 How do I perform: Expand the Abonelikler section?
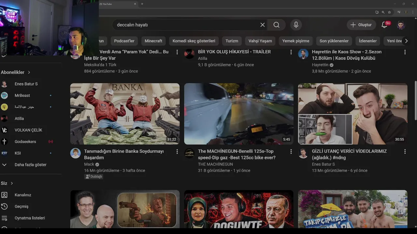16,72
